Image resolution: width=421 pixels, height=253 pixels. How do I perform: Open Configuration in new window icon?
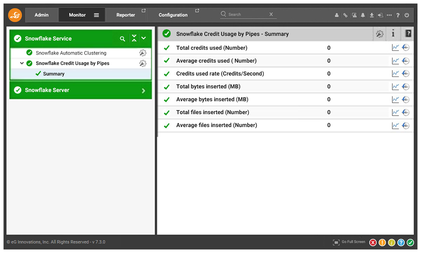point(197,11)
